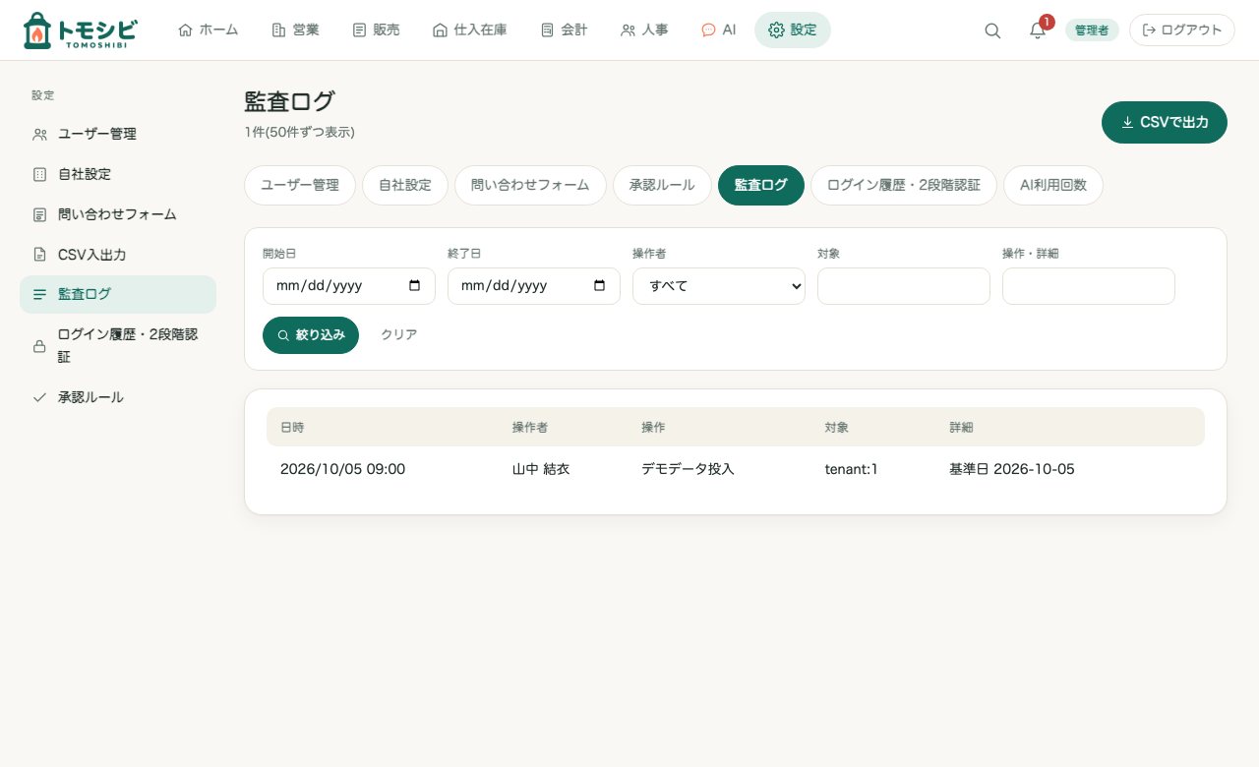Click 問い合わせフォーム form icon in sidebar
Screen dimensions: 1259x767
[x=39, y=214]
